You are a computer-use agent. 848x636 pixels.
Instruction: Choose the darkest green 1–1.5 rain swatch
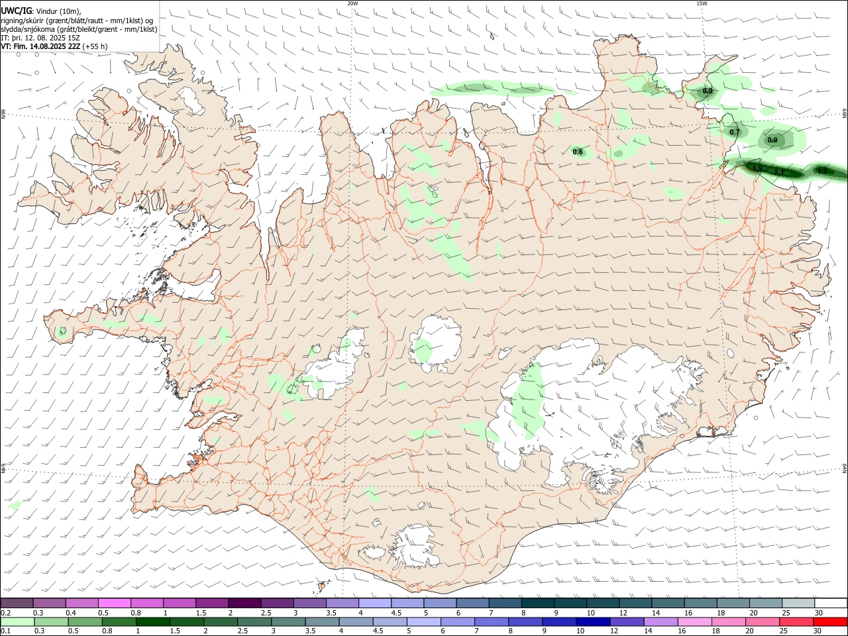(153, 622)
